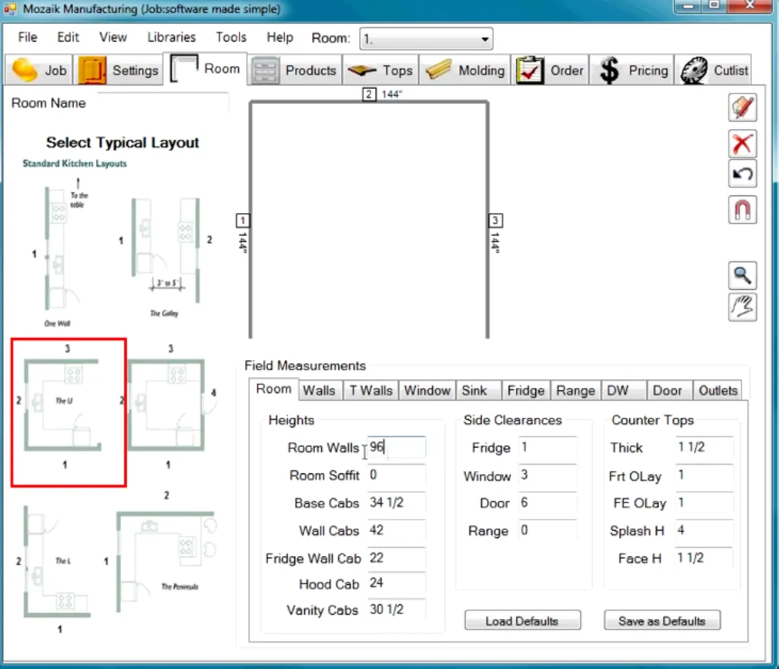Switch to the Fridge measurement tab
779x669 pixels.
pos(525,391)
